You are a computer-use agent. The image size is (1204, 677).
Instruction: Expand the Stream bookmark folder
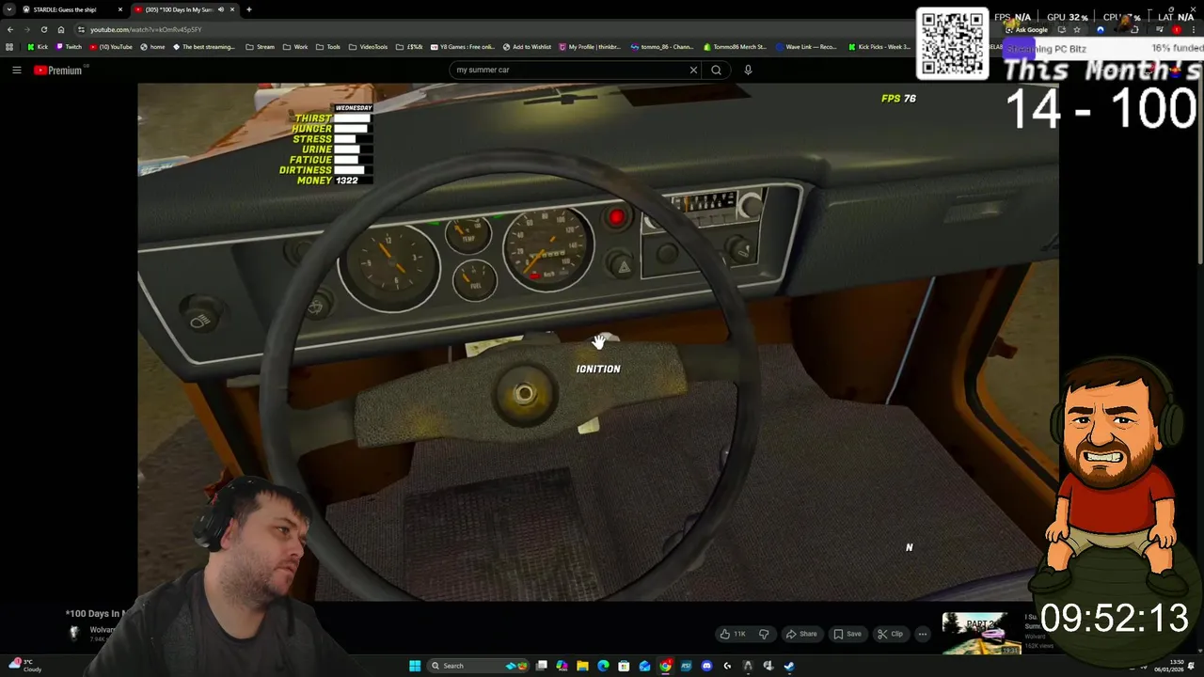point(261,47)
